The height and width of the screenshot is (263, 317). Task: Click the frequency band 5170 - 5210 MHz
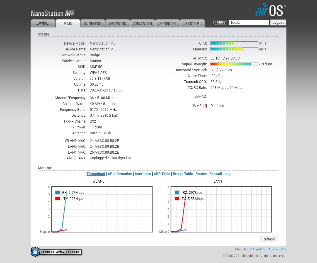point(103,109)
